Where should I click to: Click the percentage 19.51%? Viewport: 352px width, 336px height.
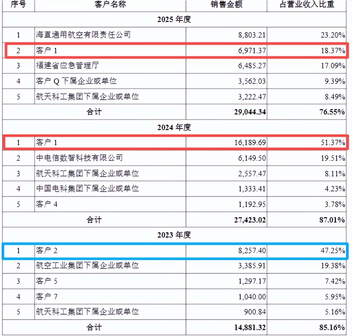click(x=333, y=158)
